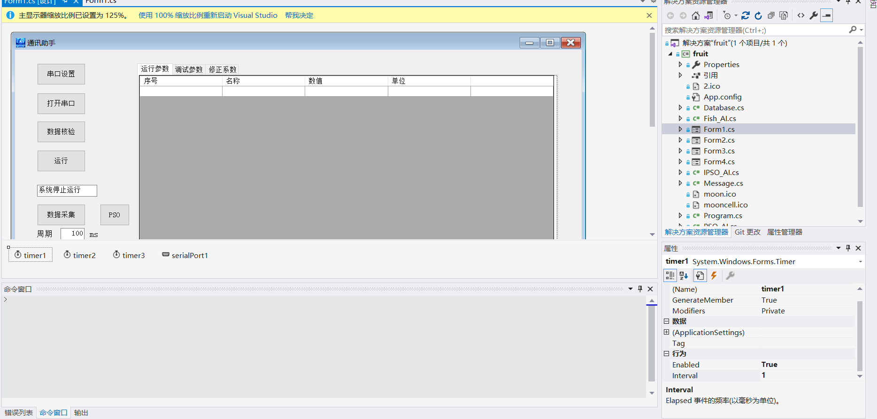Screen dimensions: 877x419
Task: Dismiss the yellow scaling notification bar
Action: (649, 15)
